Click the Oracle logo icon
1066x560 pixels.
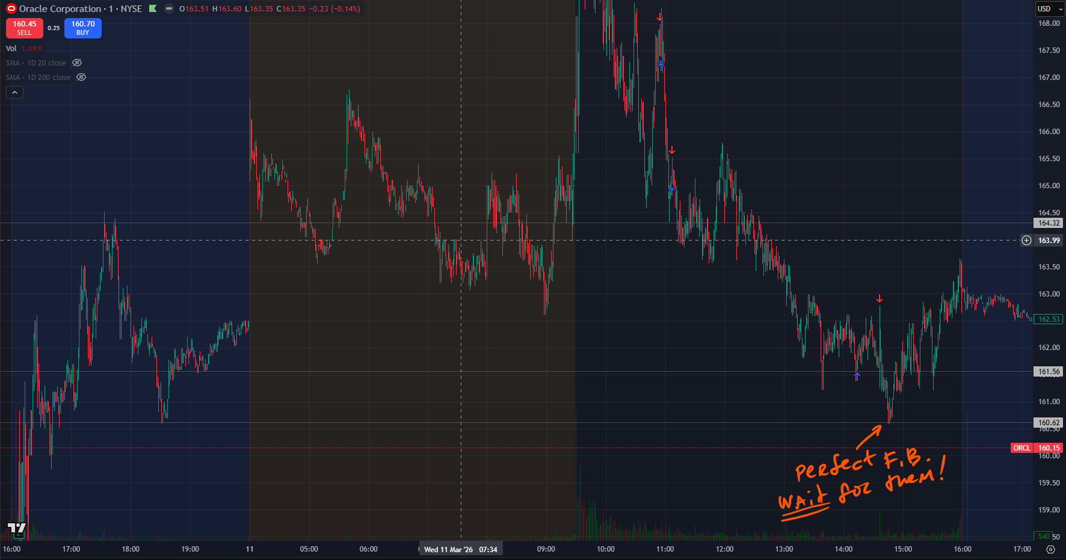(x=11, y=8)
